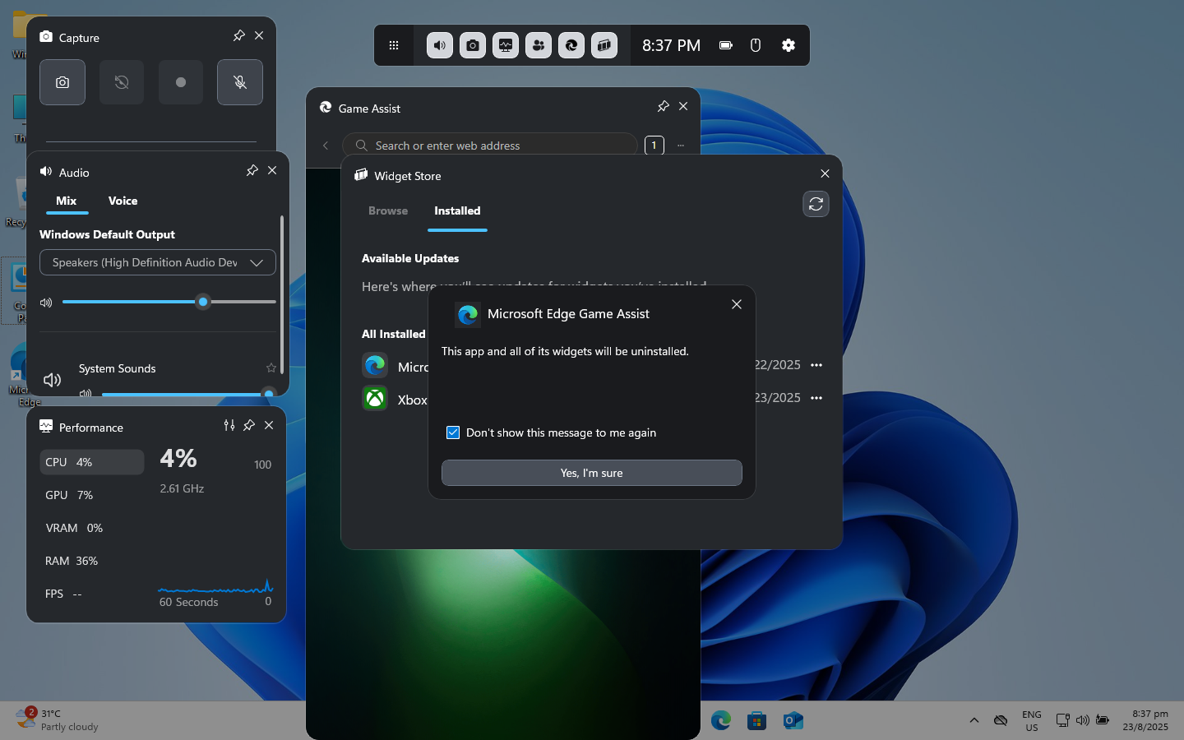The height and width of the screenshot is (740, 1184).
Task: Open Performance widget options
Action: click(229, 425)
